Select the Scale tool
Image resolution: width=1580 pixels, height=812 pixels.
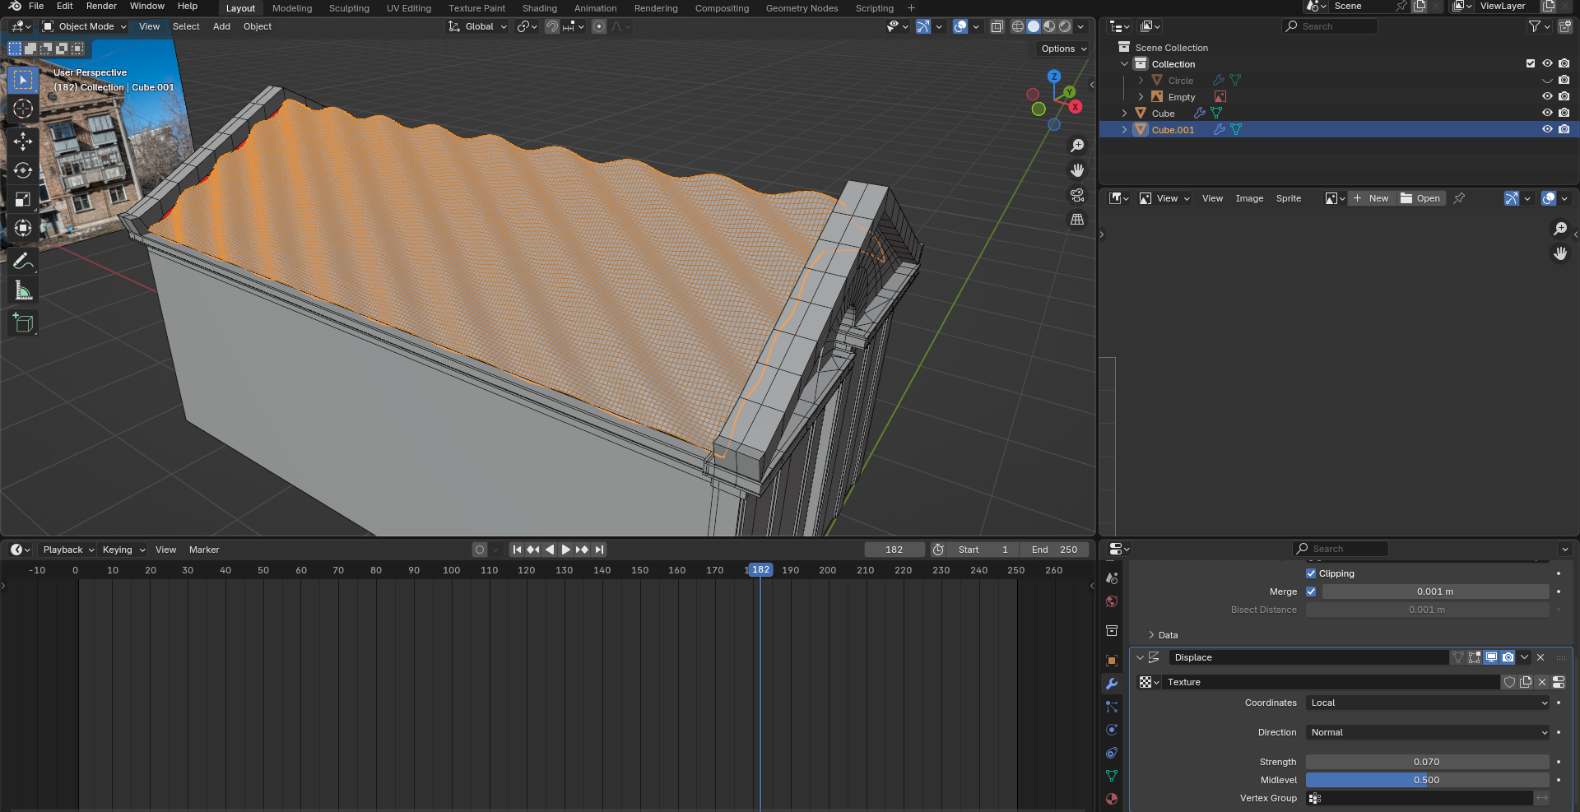click(x=23, y=199)
